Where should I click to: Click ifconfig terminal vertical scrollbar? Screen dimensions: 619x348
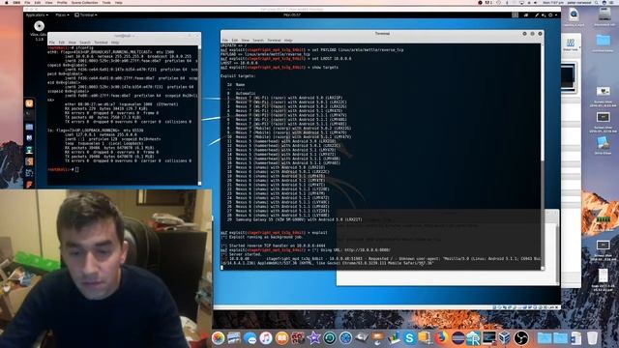tap(199, 114)
